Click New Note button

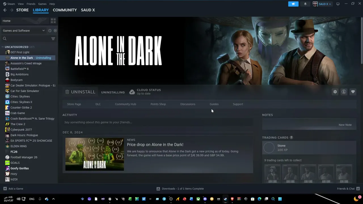(345, 125)
